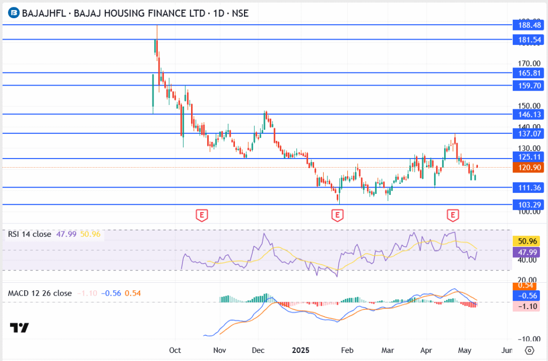The width and height of the screenshot is (548, 361).
Task: Open the late-January earnings E marker
Action: click(337, 215)
